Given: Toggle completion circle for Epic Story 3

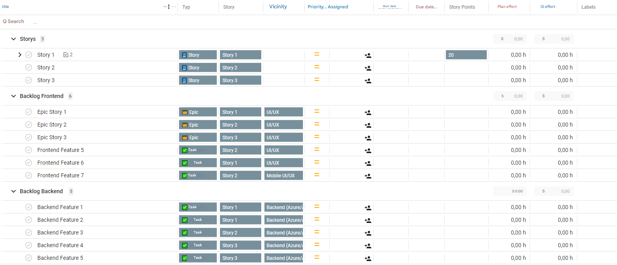Looking at the screenshot, I should [x=29, y=137].
